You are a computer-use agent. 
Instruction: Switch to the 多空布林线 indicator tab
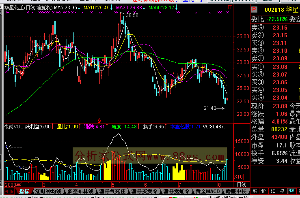(80, 192)
